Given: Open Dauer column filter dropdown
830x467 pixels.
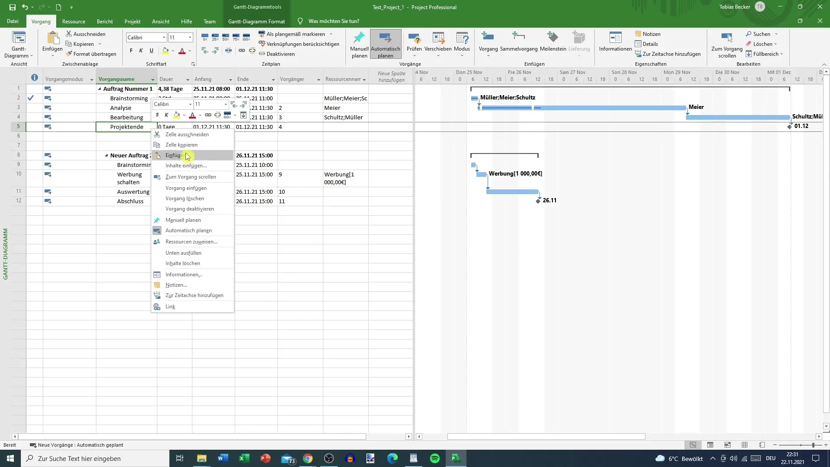Looking at the screenshot, I should tap(188, 80).
